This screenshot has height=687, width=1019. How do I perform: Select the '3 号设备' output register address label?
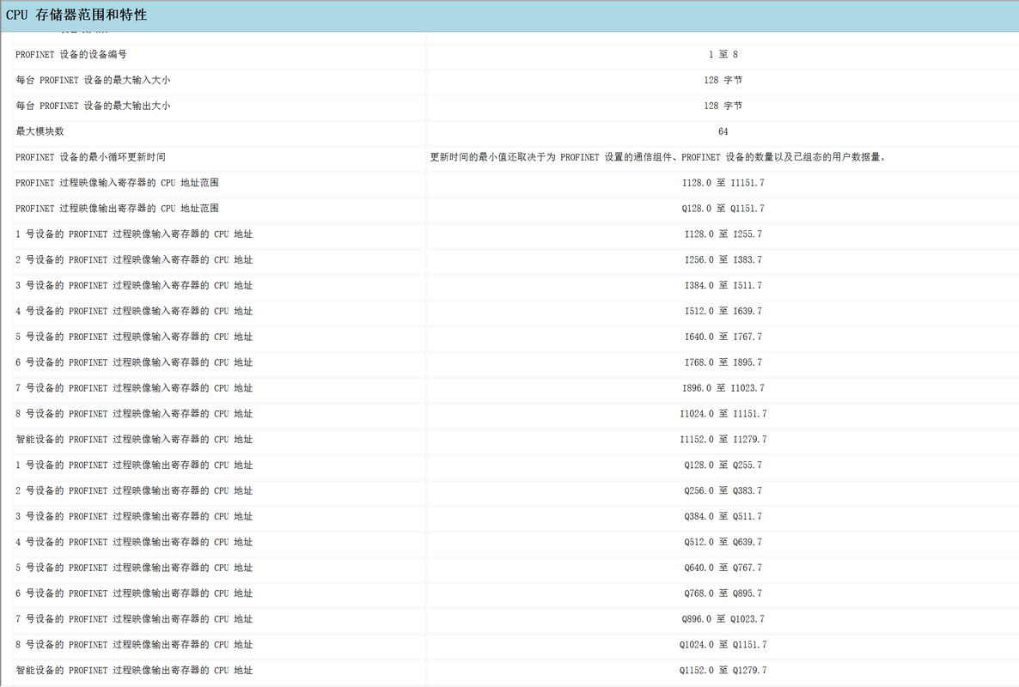coord(134,516)
